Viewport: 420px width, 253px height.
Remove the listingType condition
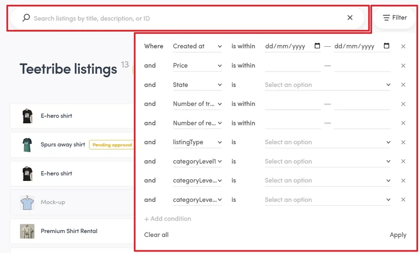click(x=403, y=142)
